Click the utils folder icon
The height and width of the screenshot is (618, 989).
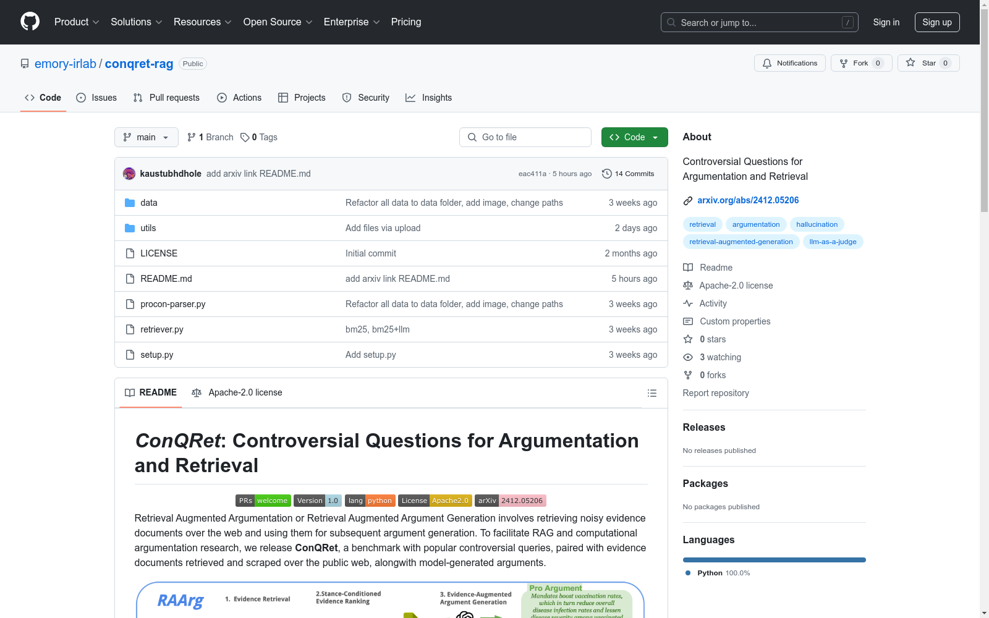(x=130, y=228)
